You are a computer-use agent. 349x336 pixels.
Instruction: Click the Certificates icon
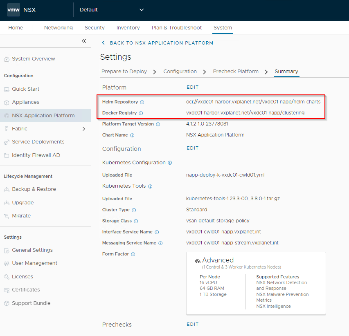(7, 290)
